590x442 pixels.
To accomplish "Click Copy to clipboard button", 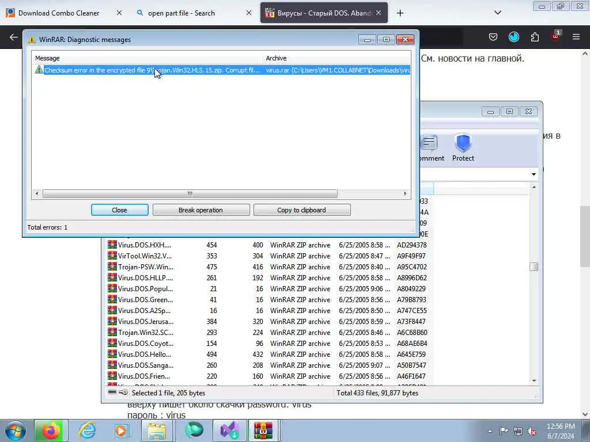I will 302,209.
